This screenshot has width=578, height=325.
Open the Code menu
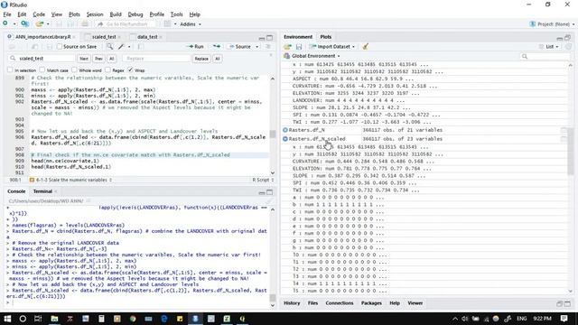click(x=39, y=14)
